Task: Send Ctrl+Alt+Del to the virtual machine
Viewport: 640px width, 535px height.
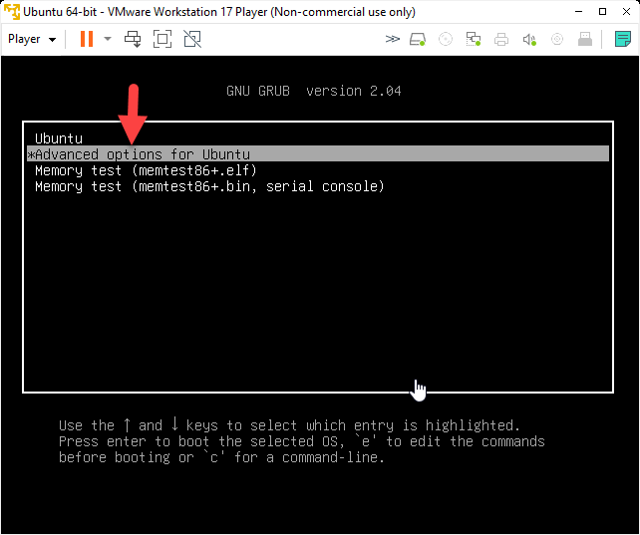Action: click(133, 39)
